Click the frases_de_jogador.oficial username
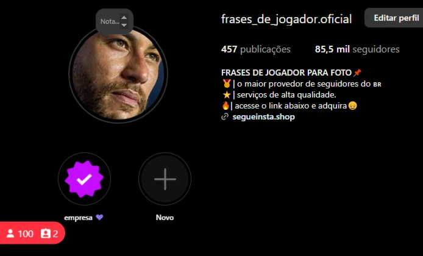 click(286, 19)
